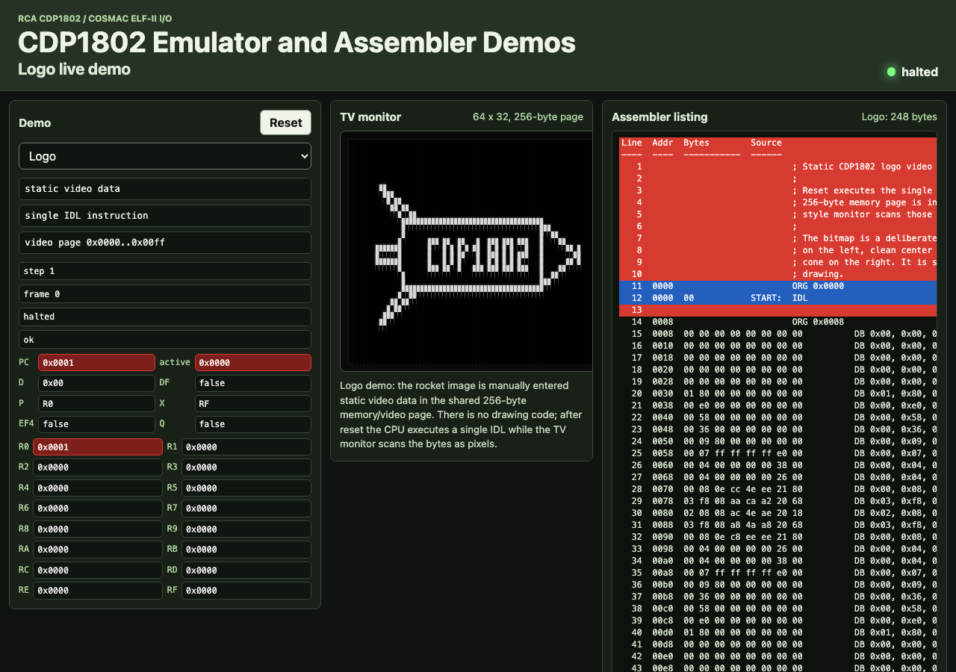Click the 'static video data' info box
The image size is (956, 672).
[165, 189]
